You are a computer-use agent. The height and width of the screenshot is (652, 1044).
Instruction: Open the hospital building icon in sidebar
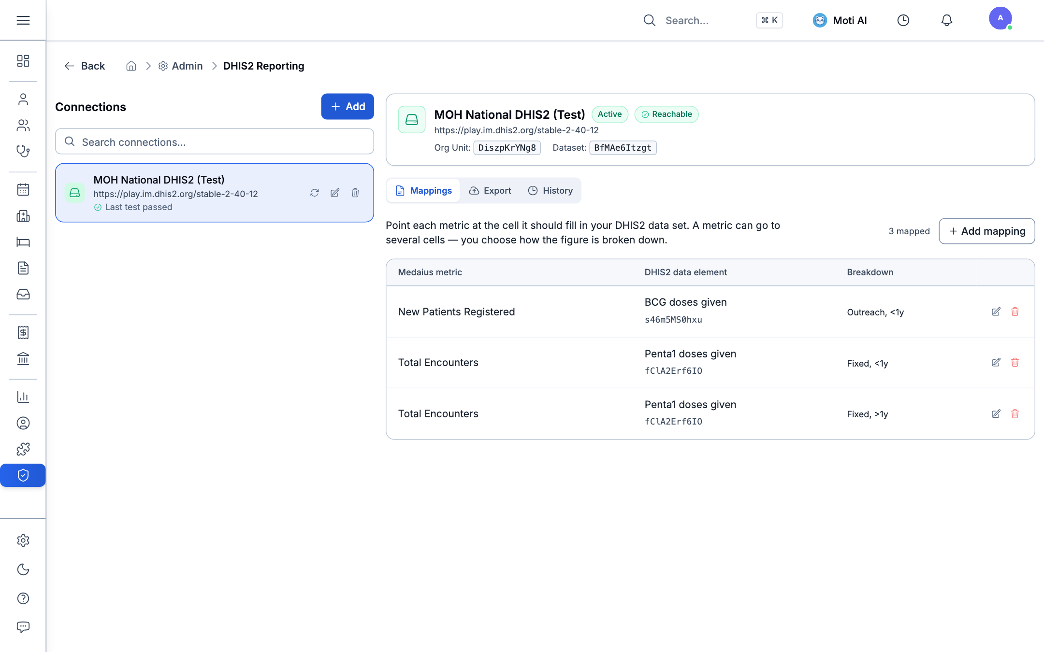[x=23, y=216]
